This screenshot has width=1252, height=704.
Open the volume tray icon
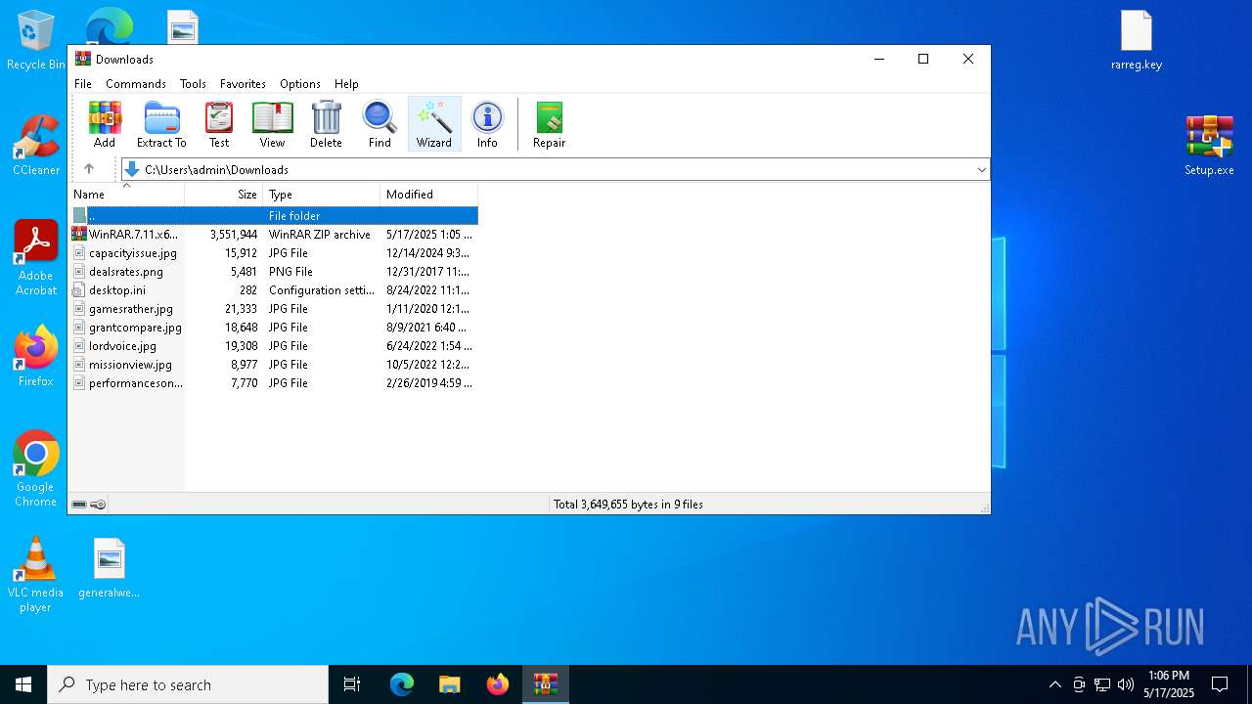pos(1126,684)
